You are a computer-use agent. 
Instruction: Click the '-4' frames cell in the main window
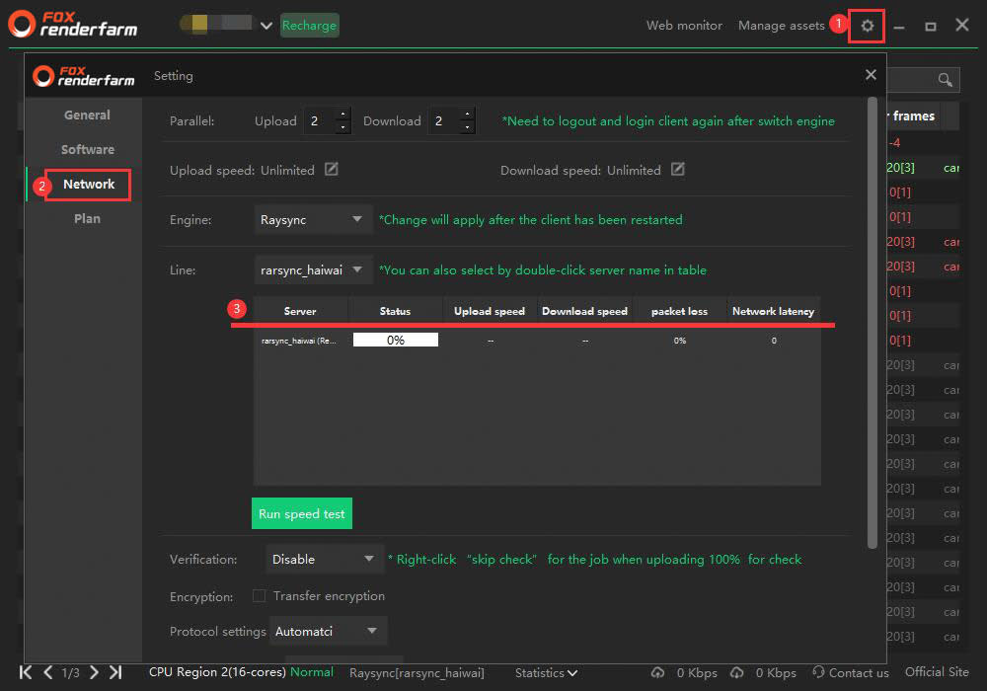click(894, 143)
